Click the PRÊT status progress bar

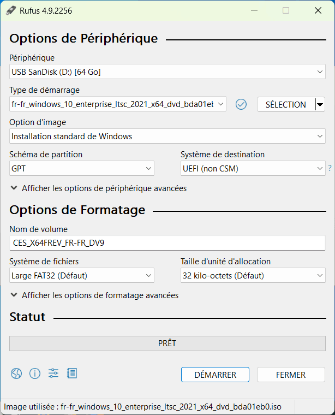[x=167, y=343]
